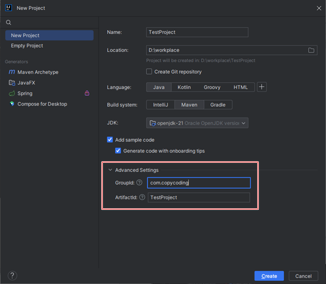
Task: Click the GroupId help question icon
Action: point(139,182)
